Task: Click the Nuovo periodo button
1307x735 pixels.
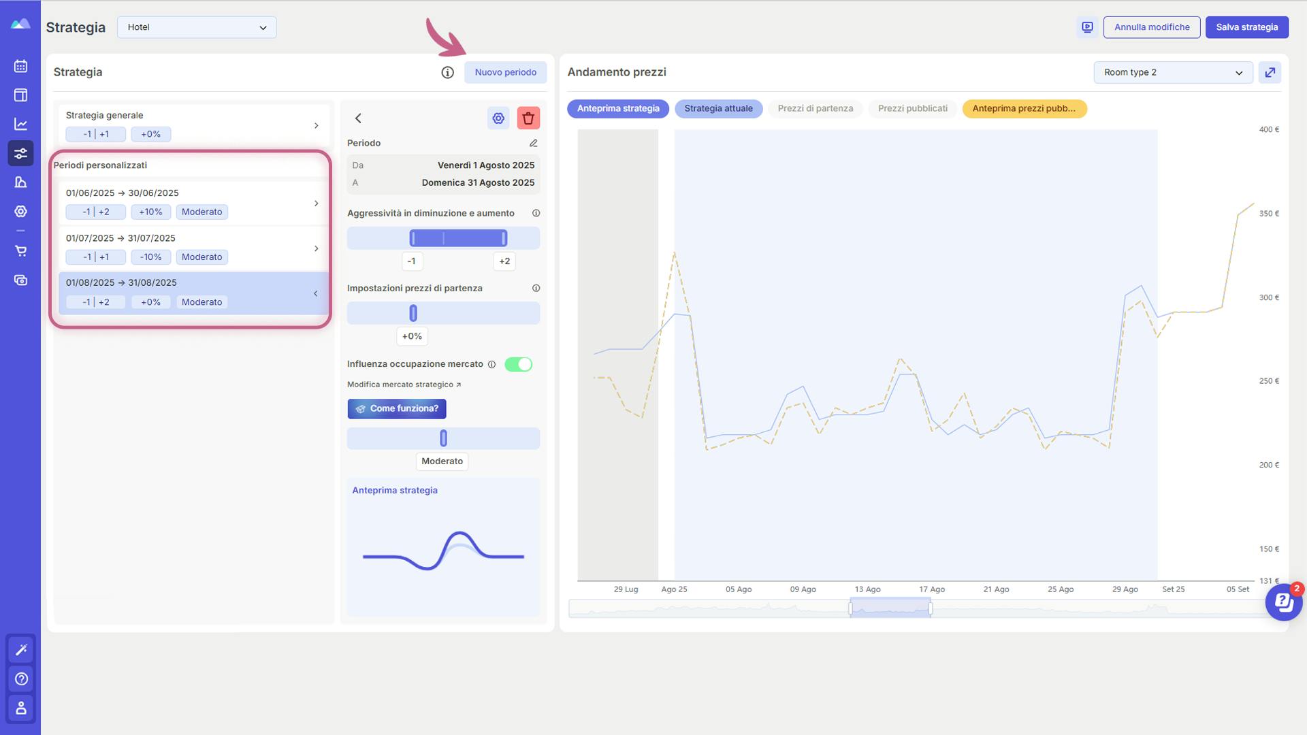Action: tap(504, 71)
